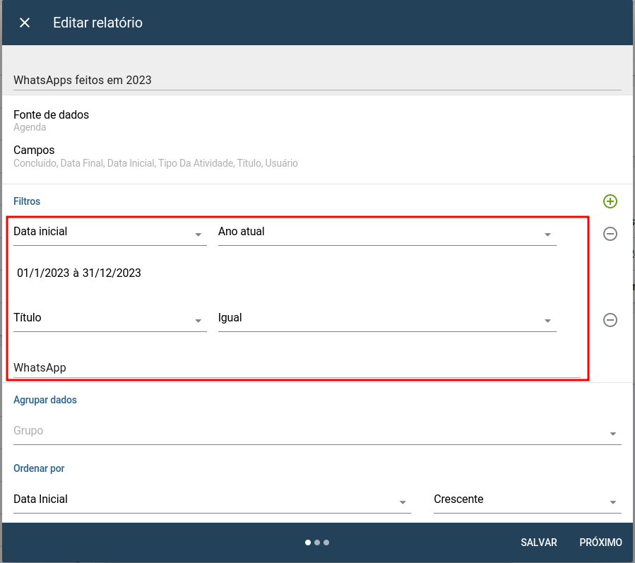
Task: Edit the report name field
Action: tap(317, 81)
